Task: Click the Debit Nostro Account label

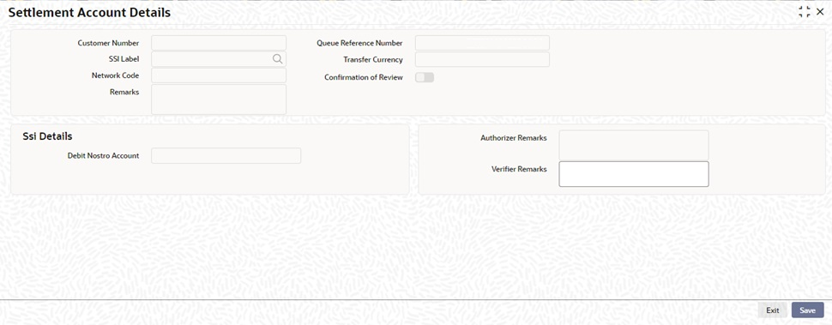Action: pyautogui.click(x=103, y=156)
